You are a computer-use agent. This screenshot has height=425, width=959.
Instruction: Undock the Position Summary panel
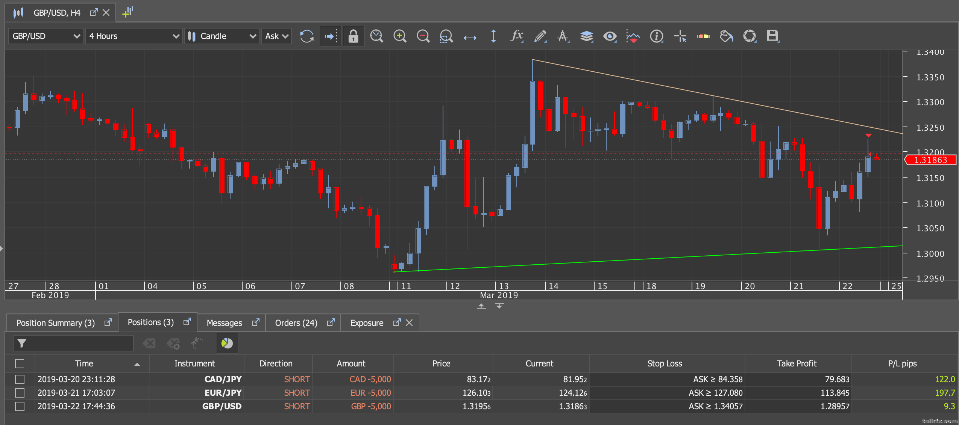[x=108, y=322]
